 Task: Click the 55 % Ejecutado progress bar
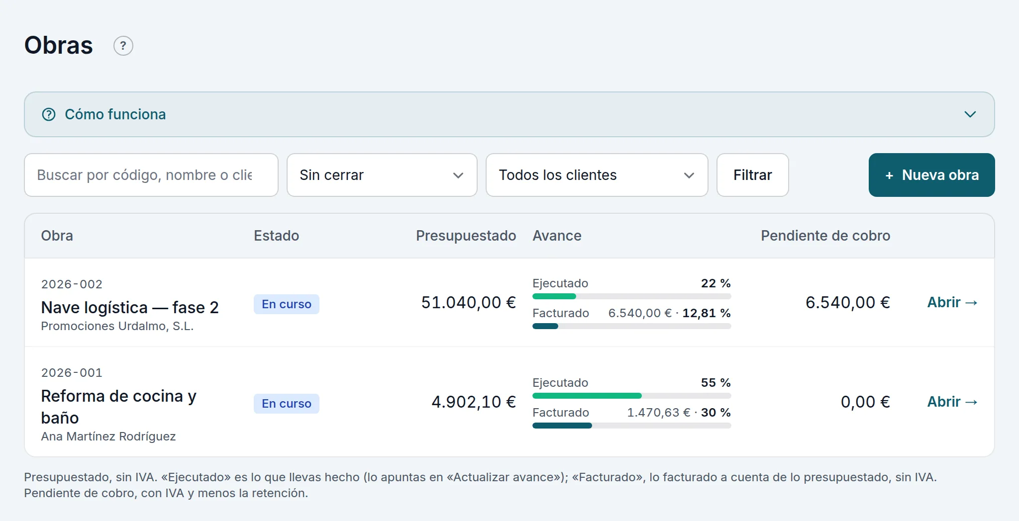(632, 396)
